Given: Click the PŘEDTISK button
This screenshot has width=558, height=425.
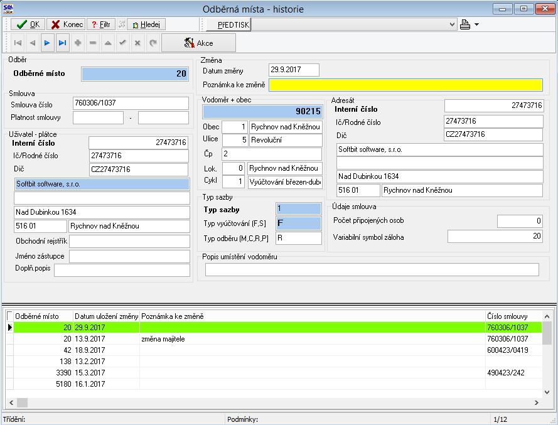Looking at the screenshot, I should [x=229, y=25].
